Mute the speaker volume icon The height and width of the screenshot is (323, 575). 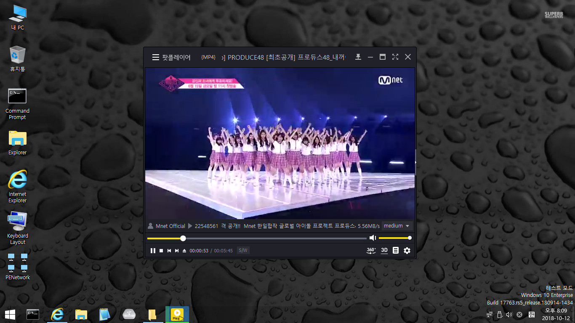click(x=373, y=238)
